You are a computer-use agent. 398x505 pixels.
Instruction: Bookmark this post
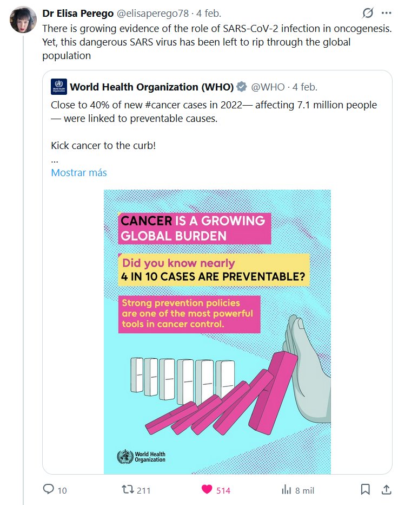coord(366,490)
